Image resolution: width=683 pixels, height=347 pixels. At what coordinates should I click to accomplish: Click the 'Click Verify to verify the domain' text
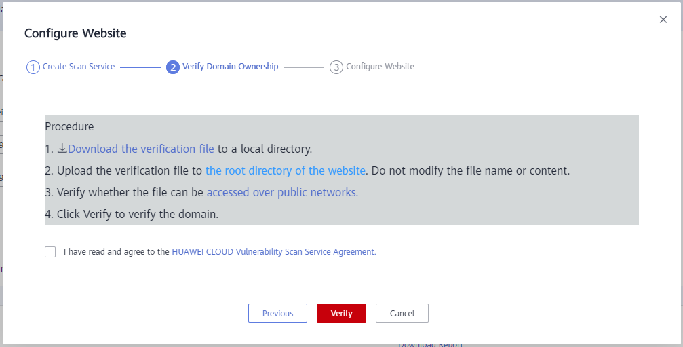tap(138, 215)
